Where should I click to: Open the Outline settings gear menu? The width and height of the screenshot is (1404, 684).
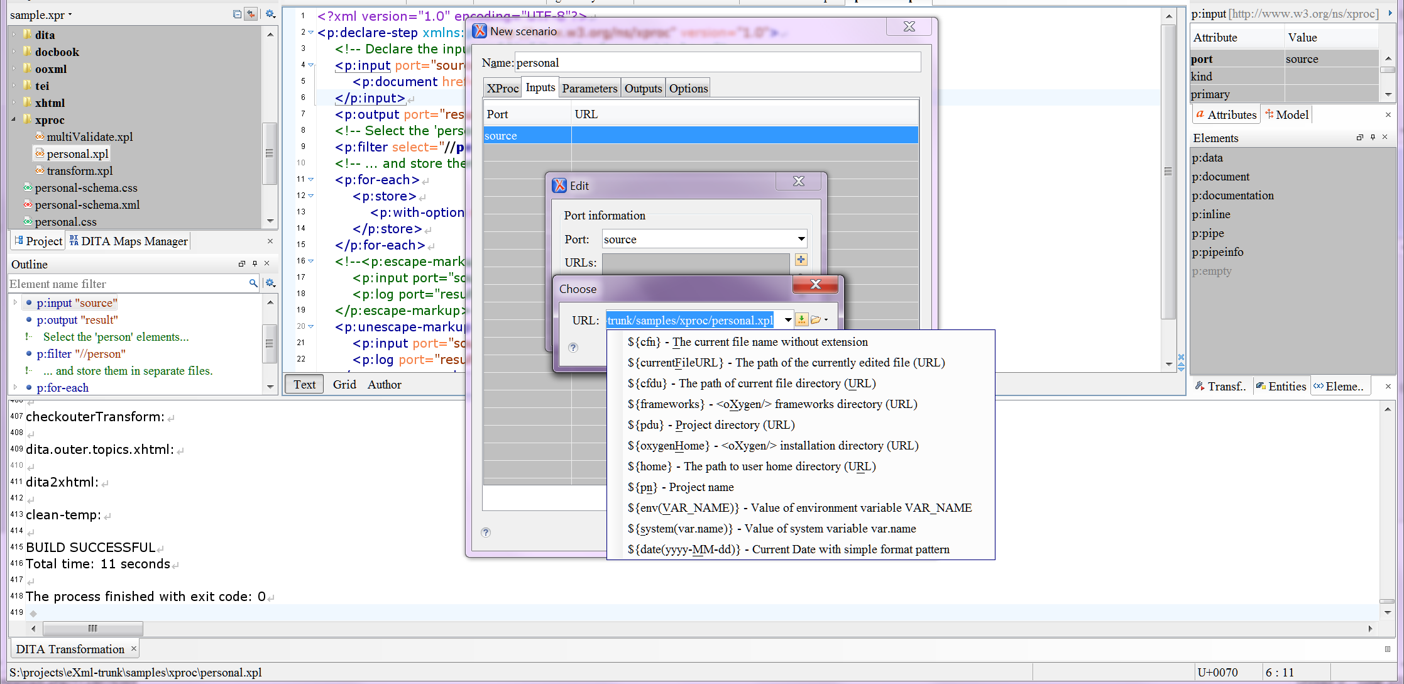click(x=270, y=284)
